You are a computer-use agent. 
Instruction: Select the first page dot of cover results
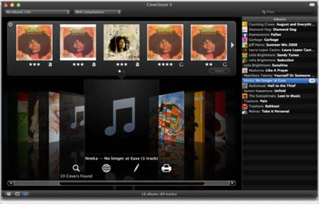tap(119, 71)
